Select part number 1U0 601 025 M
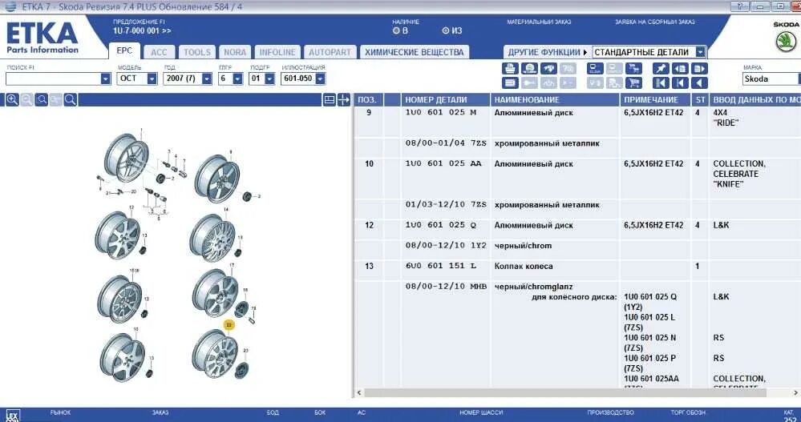The width and height of the screenshot is (801, 422). (x=440, y=112)
